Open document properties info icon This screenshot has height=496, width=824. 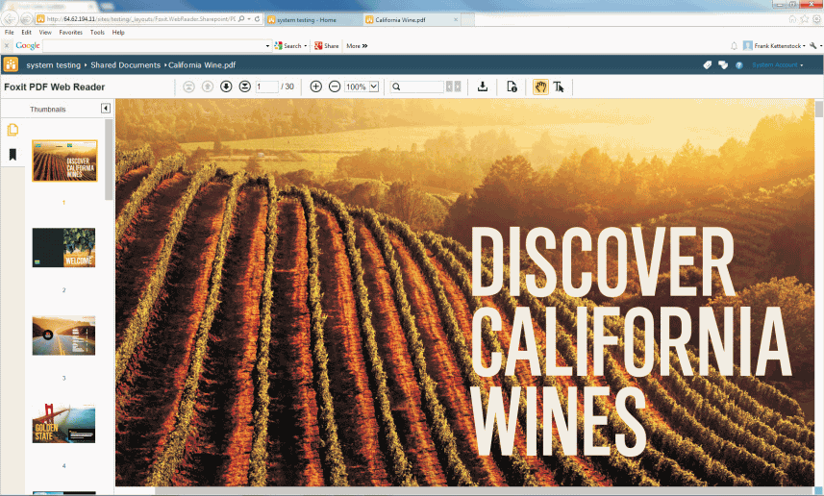[x=512, y=87]
